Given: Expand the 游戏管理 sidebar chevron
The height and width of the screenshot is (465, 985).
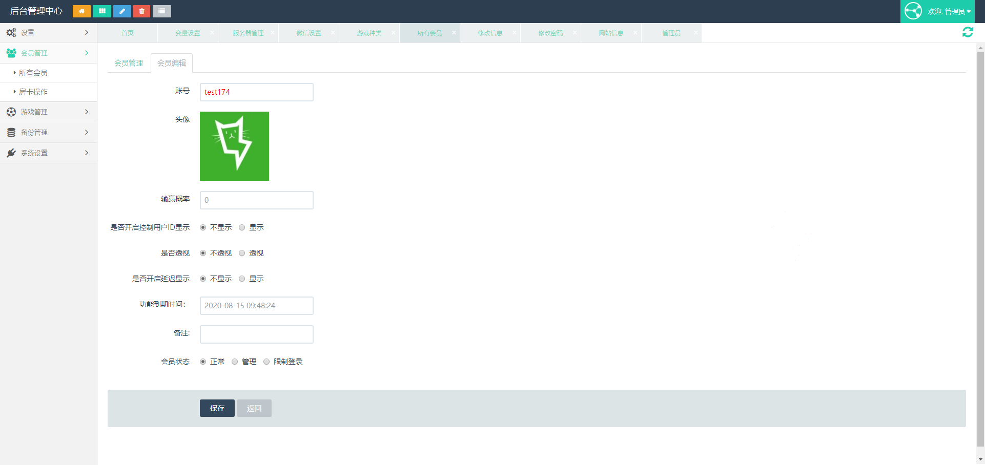Looking at the screenshot, I should pyautogui.click(x=86, y=112).
